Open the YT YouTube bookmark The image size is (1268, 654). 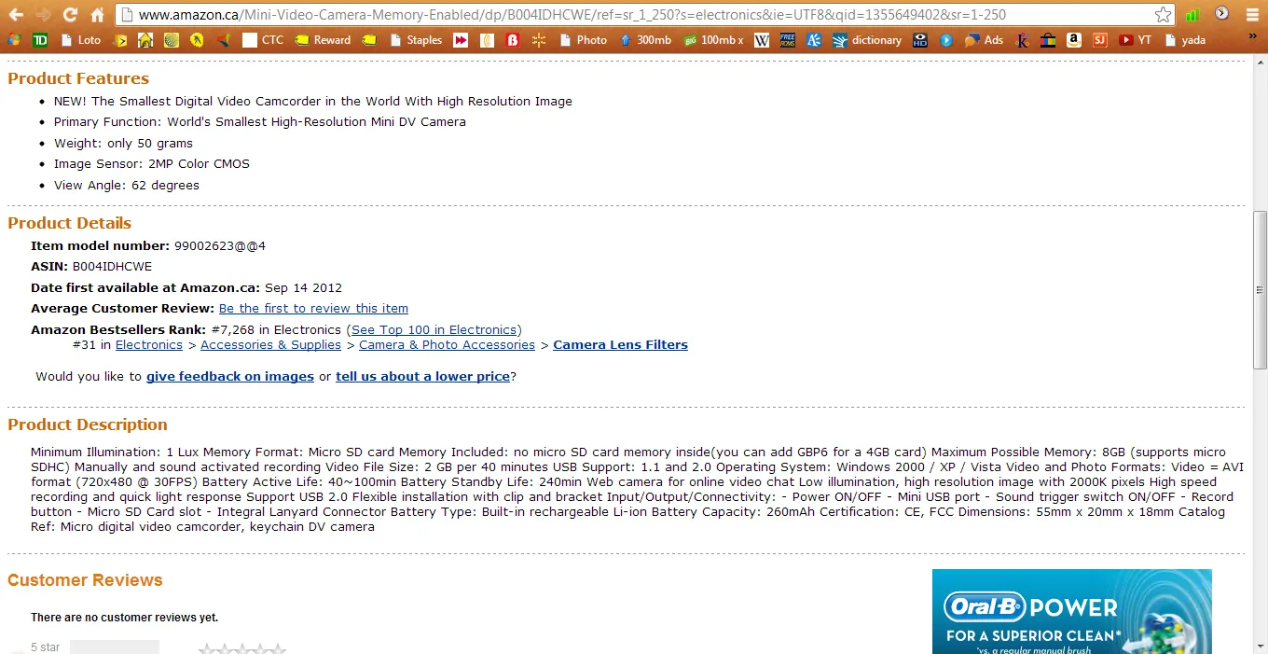coord(1136,40)
